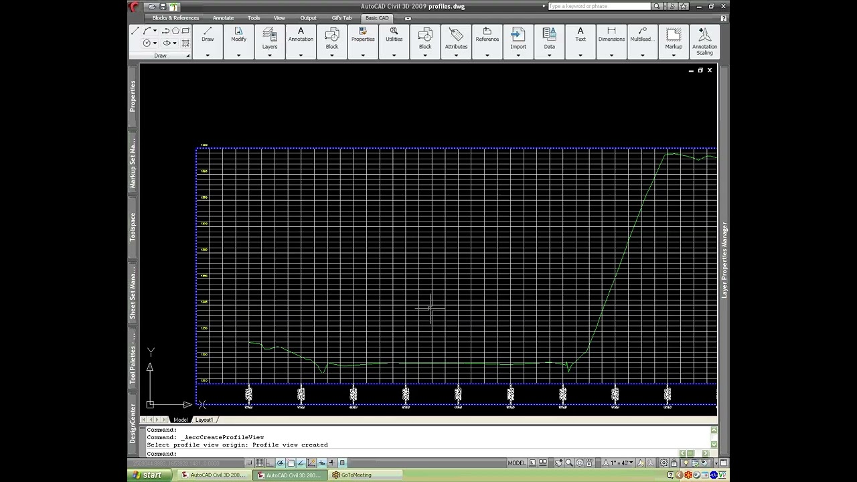This screenshot has width=857, height=482.
Task: Toggle Dynamic UCS in status bar
Action: [x=311, y=463]
